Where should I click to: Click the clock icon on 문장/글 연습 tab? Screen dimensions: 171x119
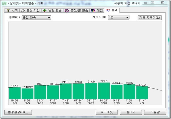pos(67,11)
